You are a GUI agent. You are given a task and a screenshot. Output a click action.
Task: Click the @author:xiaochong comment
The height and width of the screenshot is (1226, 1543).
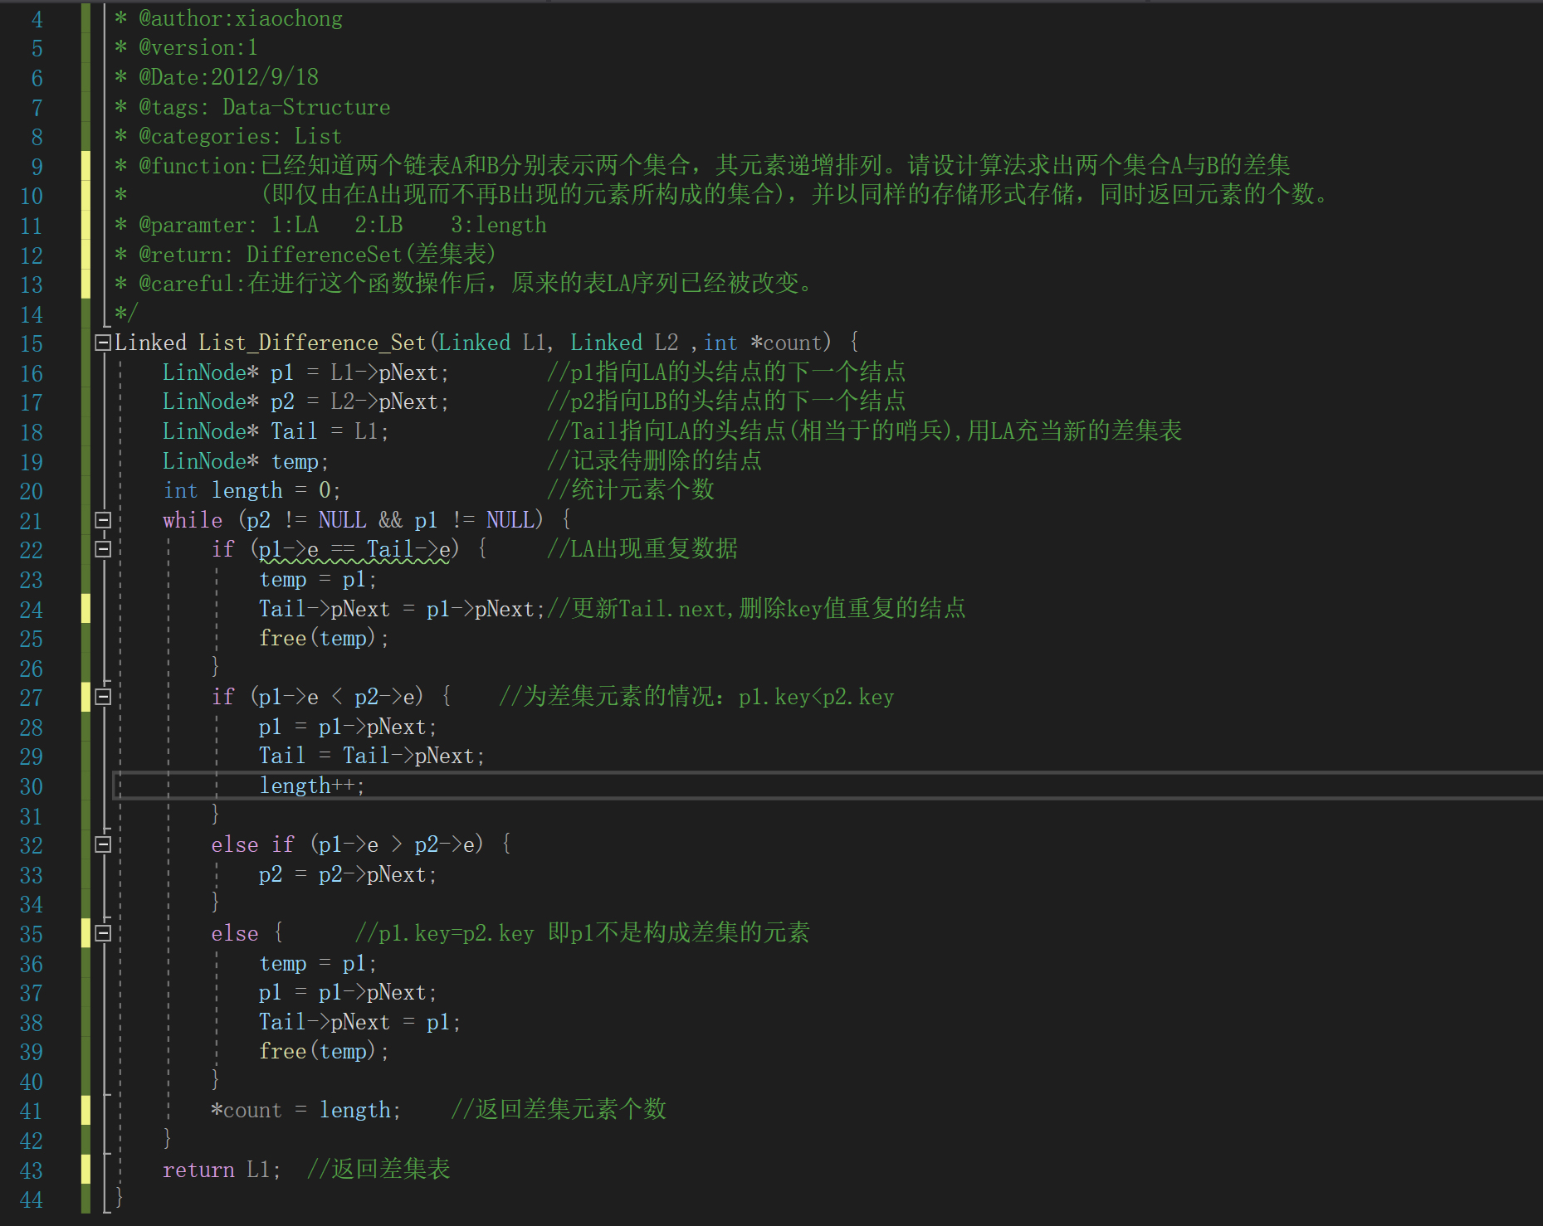click(x=241, y=18)
